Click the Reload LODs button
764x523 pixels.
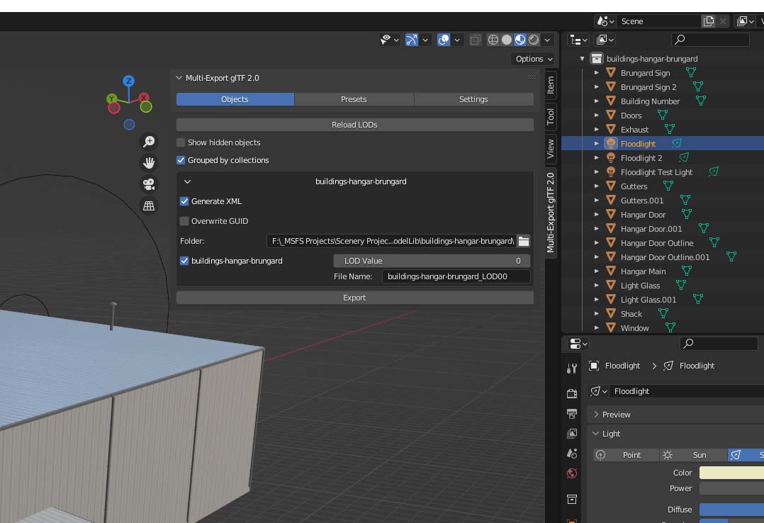click(x=354, y=125)
